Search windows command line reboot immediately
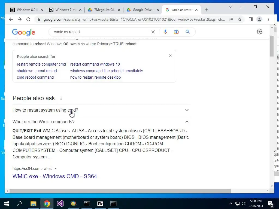Image resolution: width=279 pixels, height=209 pixels. point(107,71)
